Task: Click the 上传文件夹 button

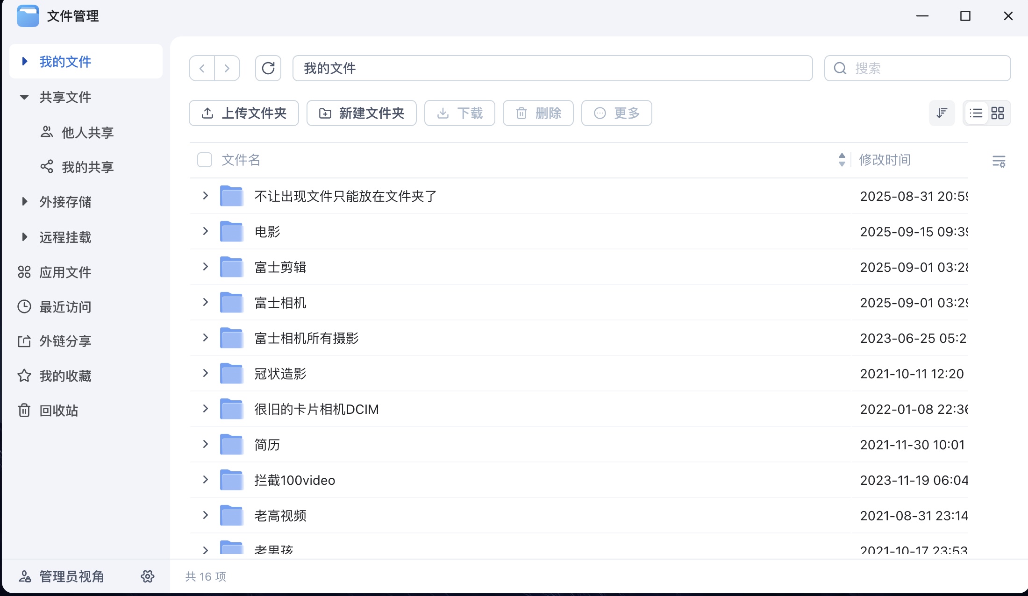Action: click(244, 113)
